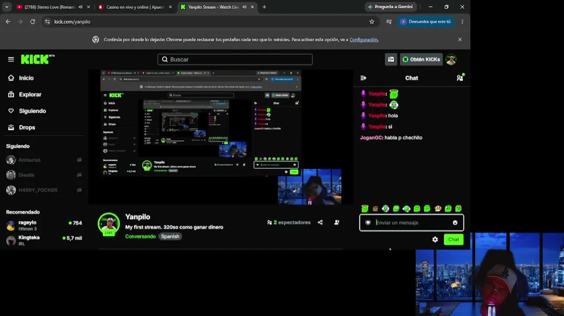Click the espectadores viewer count
The image size is (564, 316).
click(x=289, y=223)
